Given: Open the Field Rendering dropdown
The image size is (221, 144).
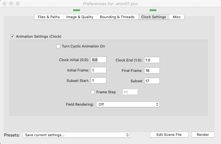Looking at the screenshot, I should pyautogui.click(x=128, y=104).
